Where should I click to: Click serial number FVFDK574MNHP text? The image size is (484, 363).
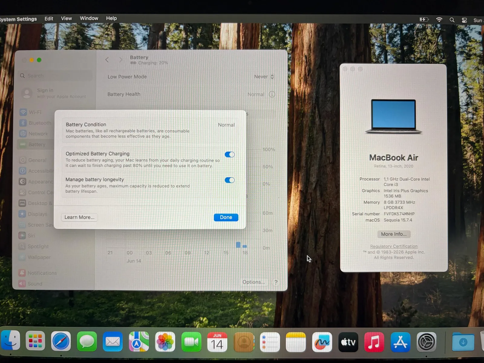click(x=399, y=214)
